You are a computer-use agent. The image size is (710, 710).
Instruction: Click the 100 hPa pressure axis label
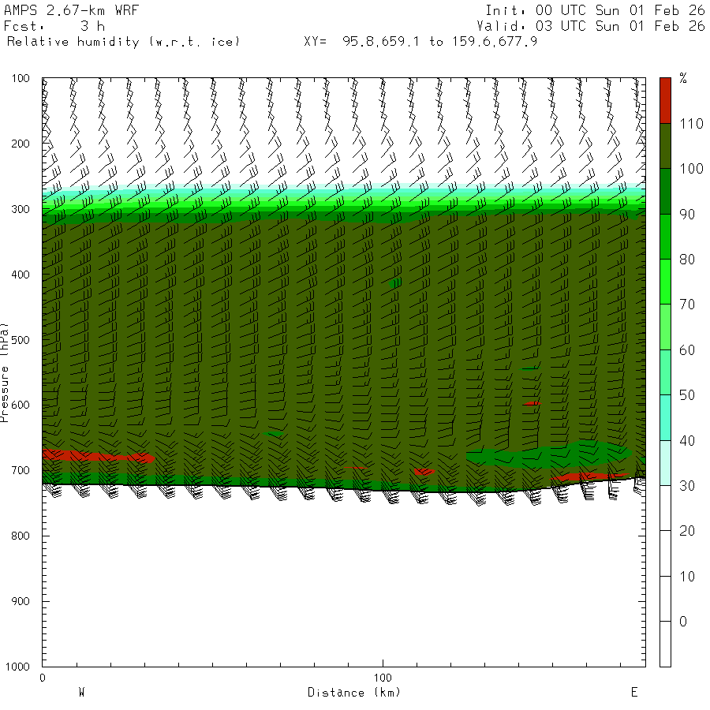pos(21,78)
